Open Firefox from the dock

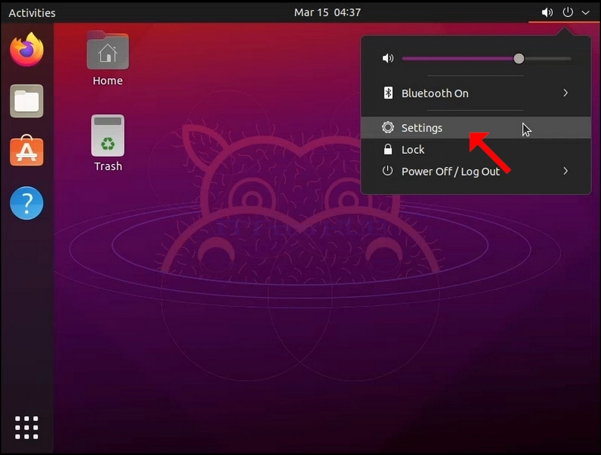pyautogui.click(x=27, y=50)
